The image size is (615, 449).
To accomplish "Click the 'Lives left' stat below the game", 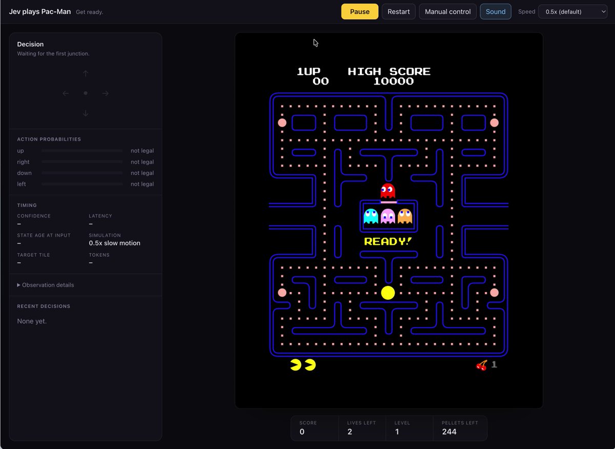I will 362,428.
